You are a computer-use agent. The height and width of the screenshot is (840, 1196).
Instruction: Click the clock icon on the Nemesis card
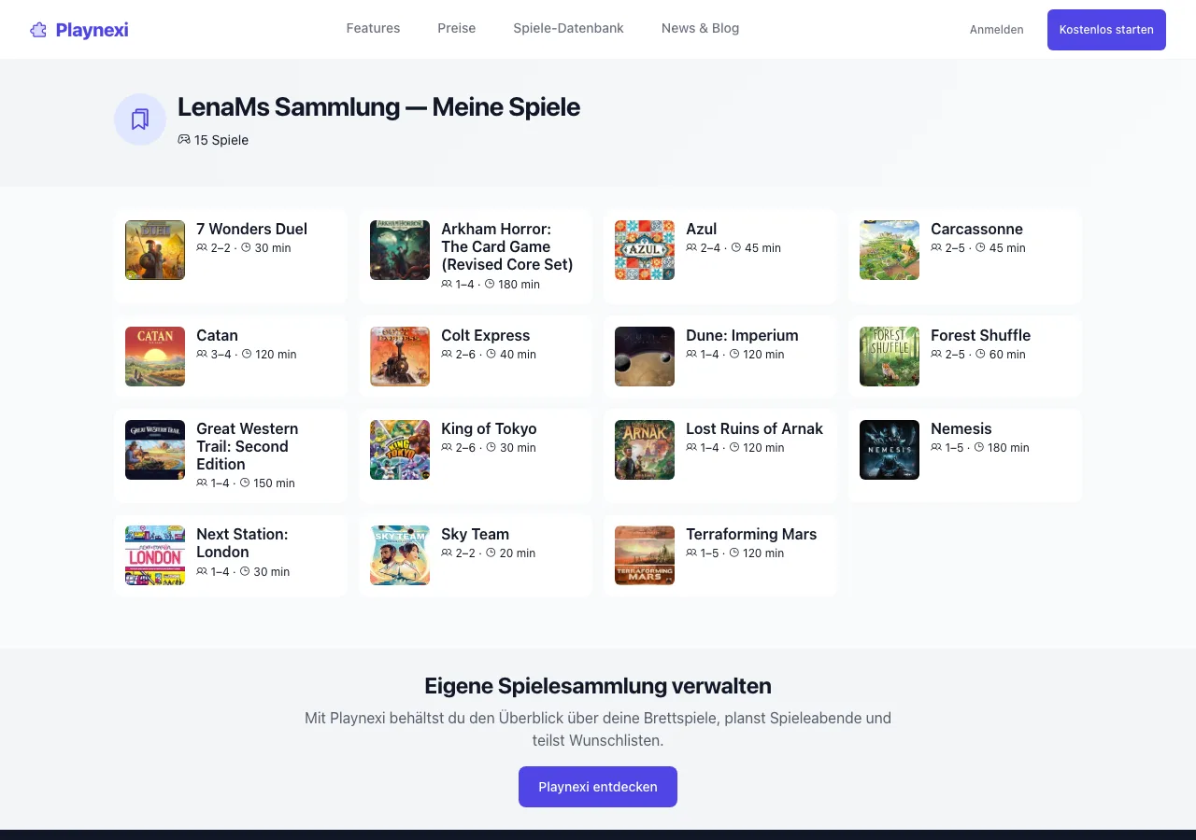[980, 447]
